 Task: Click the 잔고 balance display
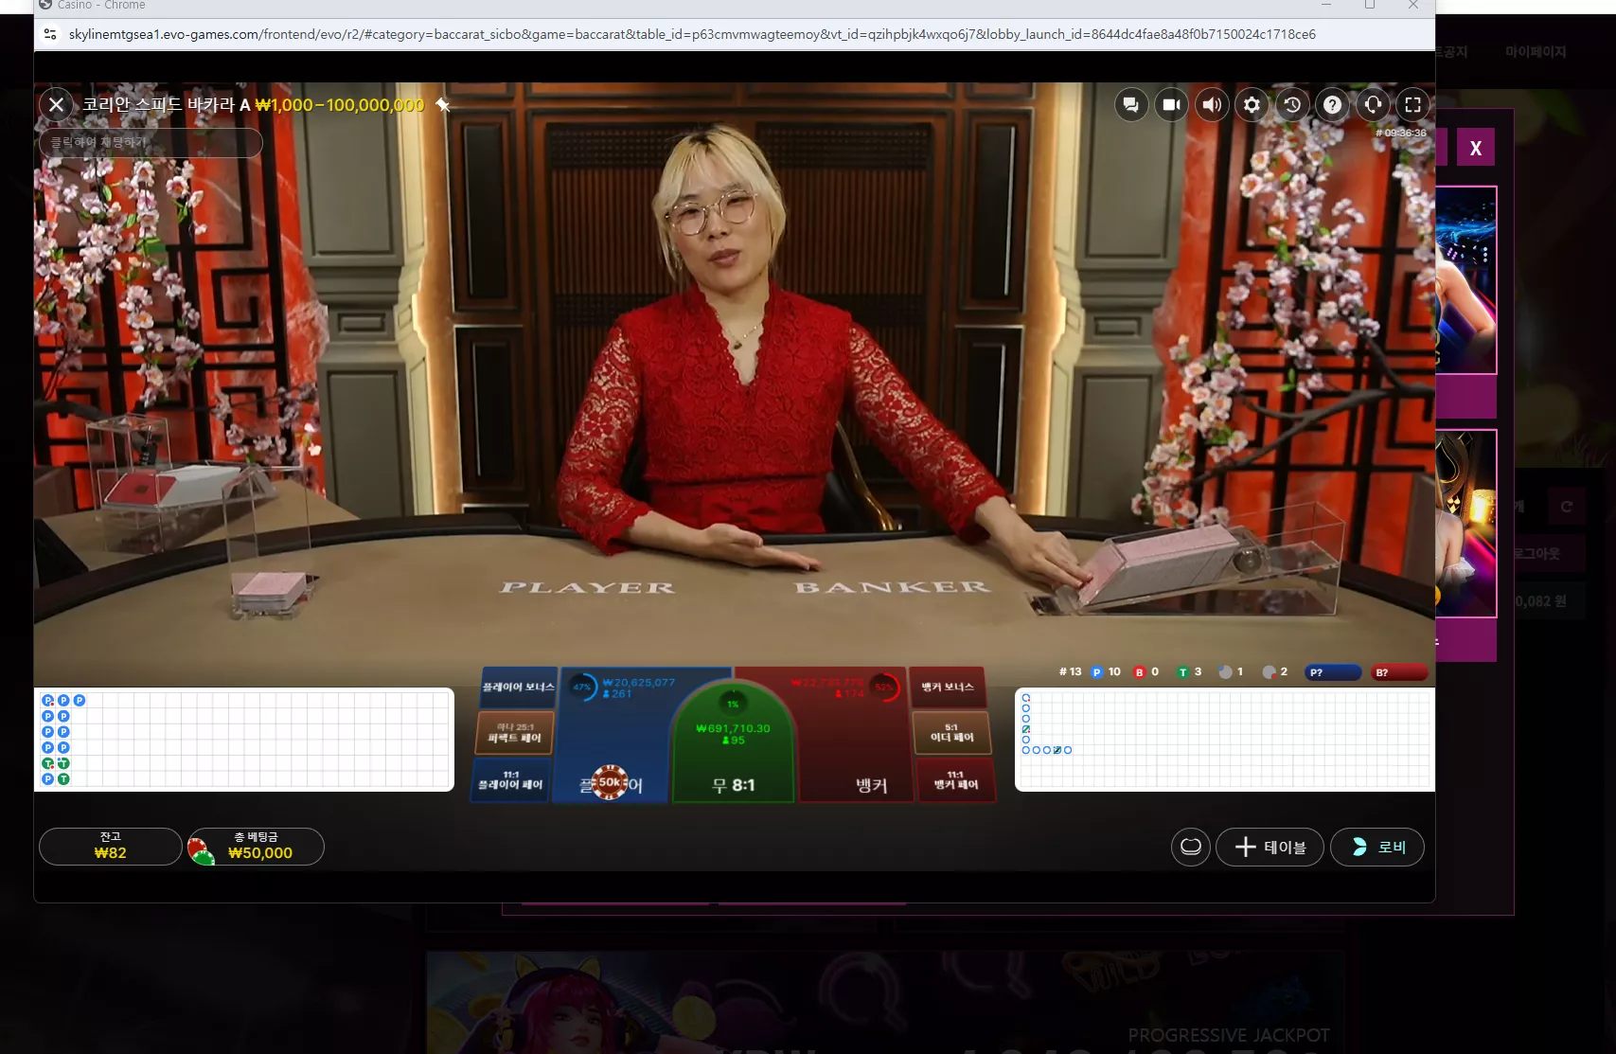110,846
